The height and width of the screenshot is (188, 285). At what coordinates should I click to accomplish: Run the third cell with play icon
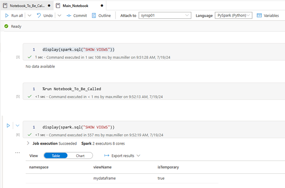(8, 125)
